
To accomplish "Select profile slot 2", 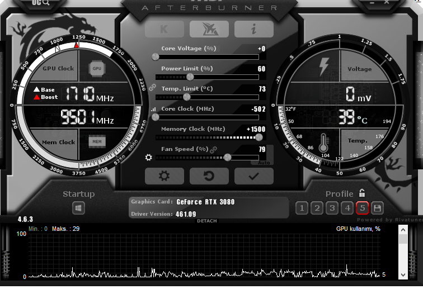I will coord(317,208).
